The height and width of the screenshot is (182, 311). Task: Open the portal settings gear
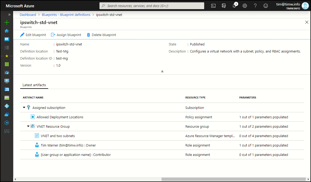pyautogui.click(x=245, y=6)
